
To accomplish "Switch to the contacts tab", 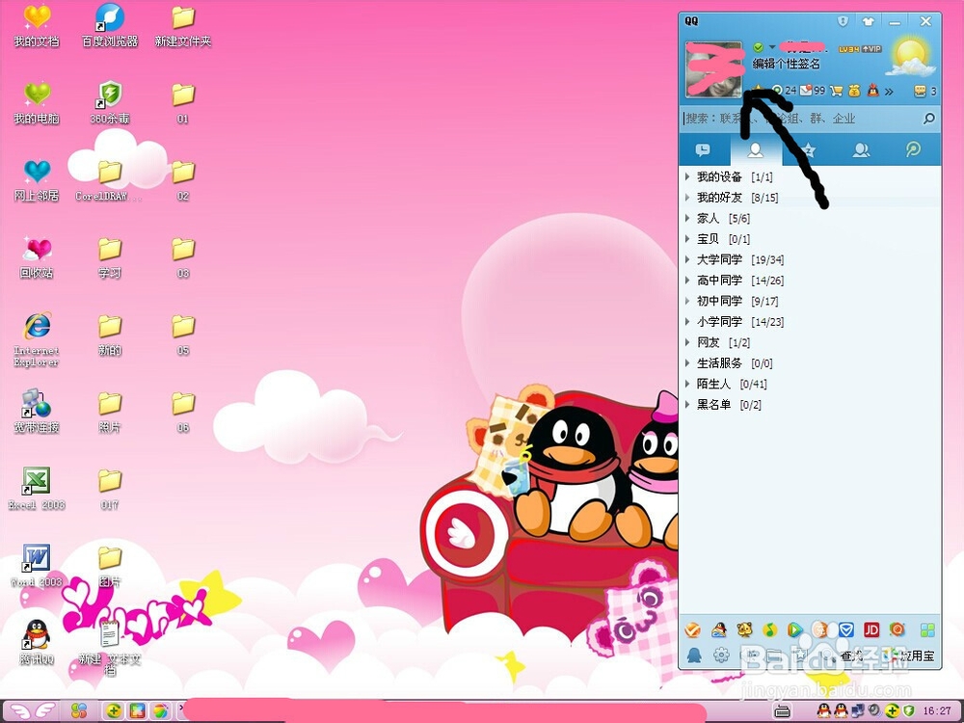I will click(x=756, y=150).
